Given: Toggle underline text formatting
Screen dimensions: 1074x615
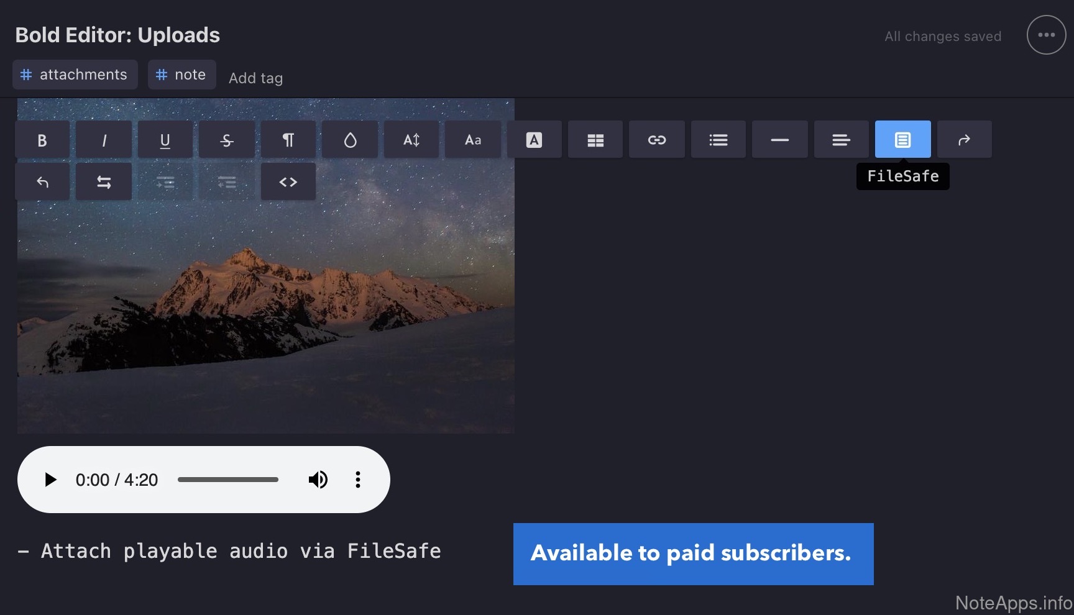Looking at the screenshot, I should (x=165, y=140).
